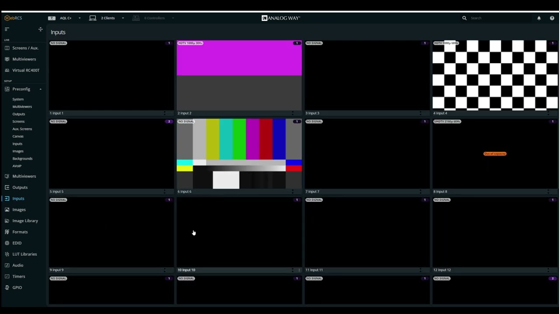The height and width of the screenshot is (314, 559).
Task: Click the Preconfig icon
Action: click(7, 89)
